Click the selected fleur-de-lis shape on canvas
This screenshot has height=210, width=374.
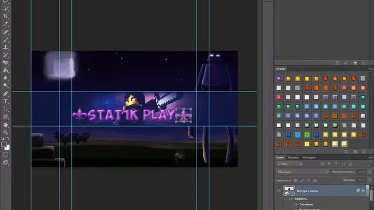(x=183, y=116)
